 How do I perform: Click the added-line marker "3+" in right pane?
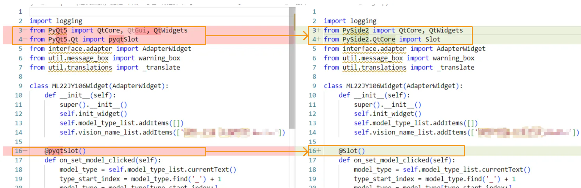click(x=316, y=30)
